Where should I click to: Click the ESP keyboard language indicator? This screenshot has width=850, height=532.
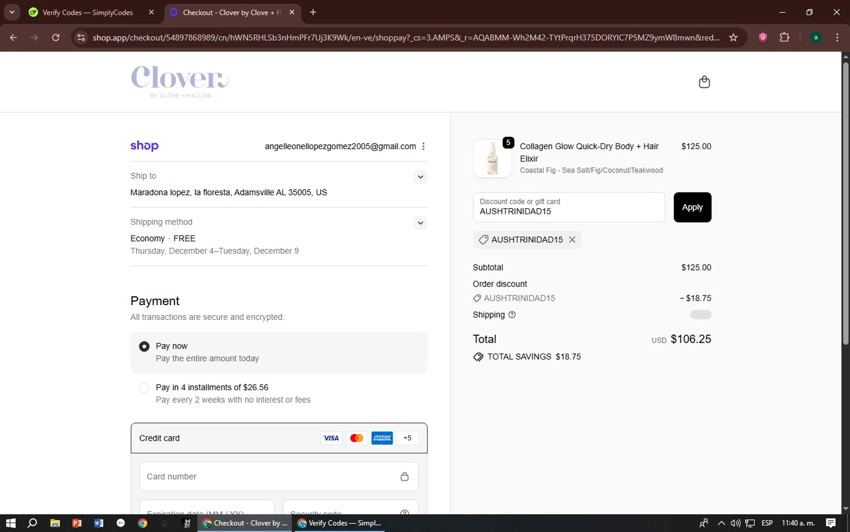pos(767,523)
